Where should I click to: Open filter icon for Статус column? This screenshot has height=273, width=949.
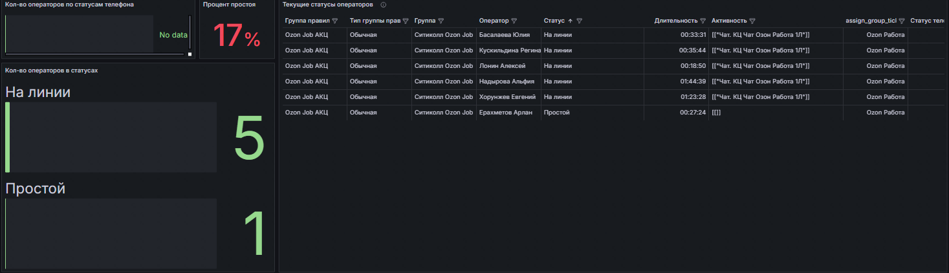pyautogui.click(x=580, y=21)
